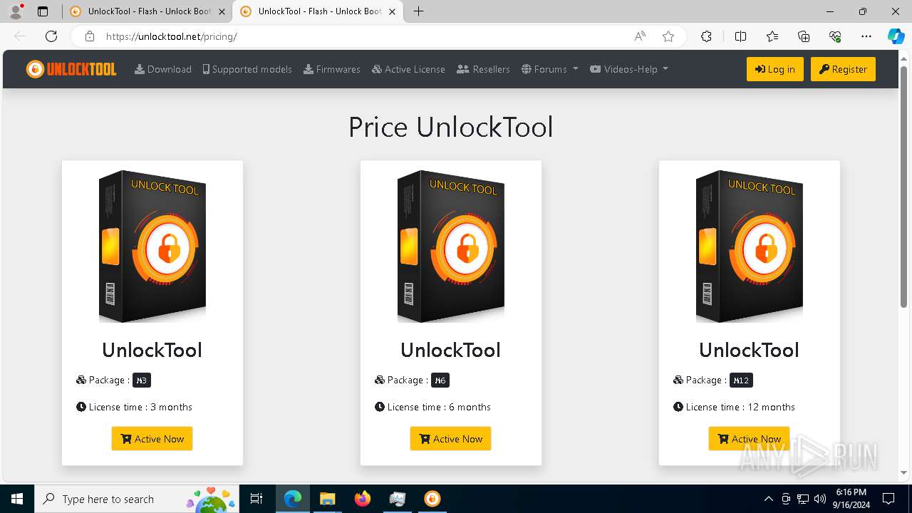This screenshot has width=912, height=513.
Task: Click the M3 package product box image
Action: [152, 247]
